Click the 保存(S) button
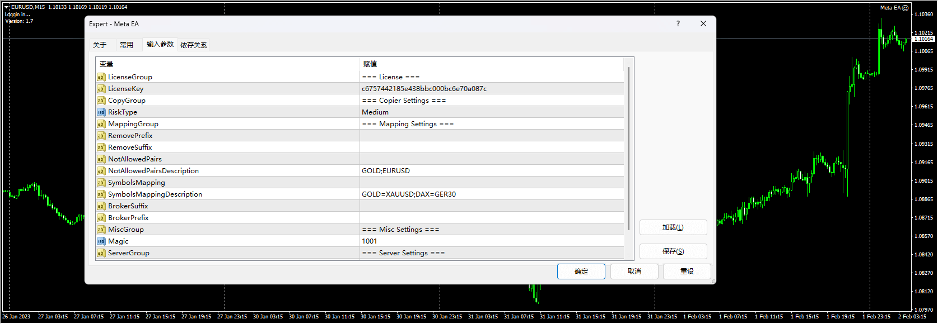The image size is (938, 324). pos(673,251)
